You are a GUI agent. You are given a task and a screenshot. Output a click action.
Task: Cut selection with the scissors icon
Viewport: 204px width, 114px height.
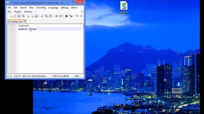pyautogui.click(x=42, y=16)
